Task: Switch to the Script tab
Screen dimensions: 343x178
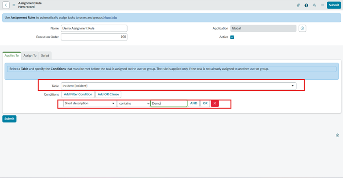Action: [45, 56]
